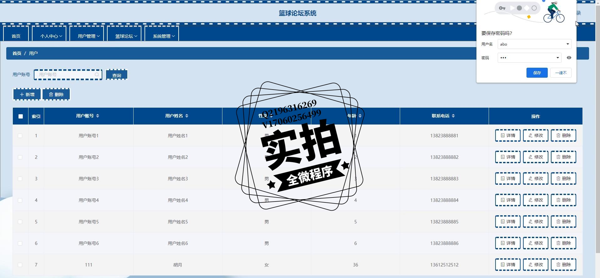The width and height of the screenshot is (600, 278).
Task: Click 修改 for 用户账号3
Action: [536, 178]
